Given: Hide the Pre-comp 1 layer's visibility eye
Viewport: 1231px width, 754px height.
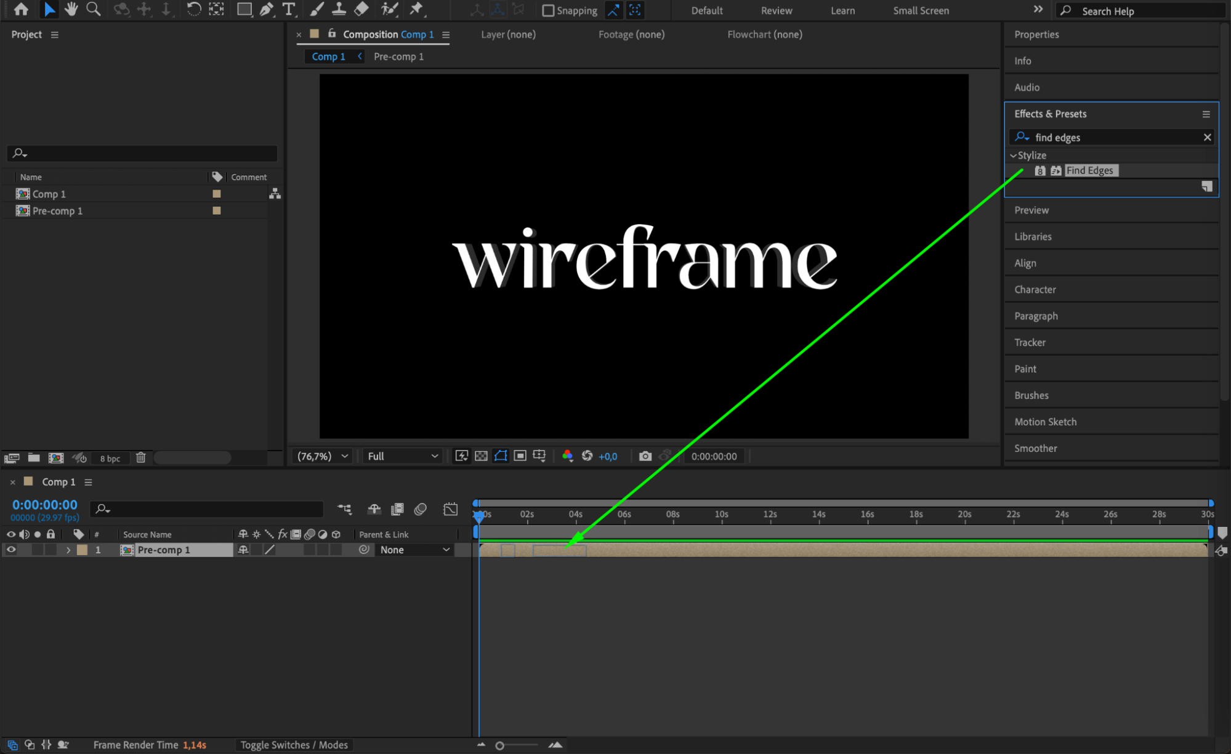Looking at the screenshot, I should tap(11, 550).
